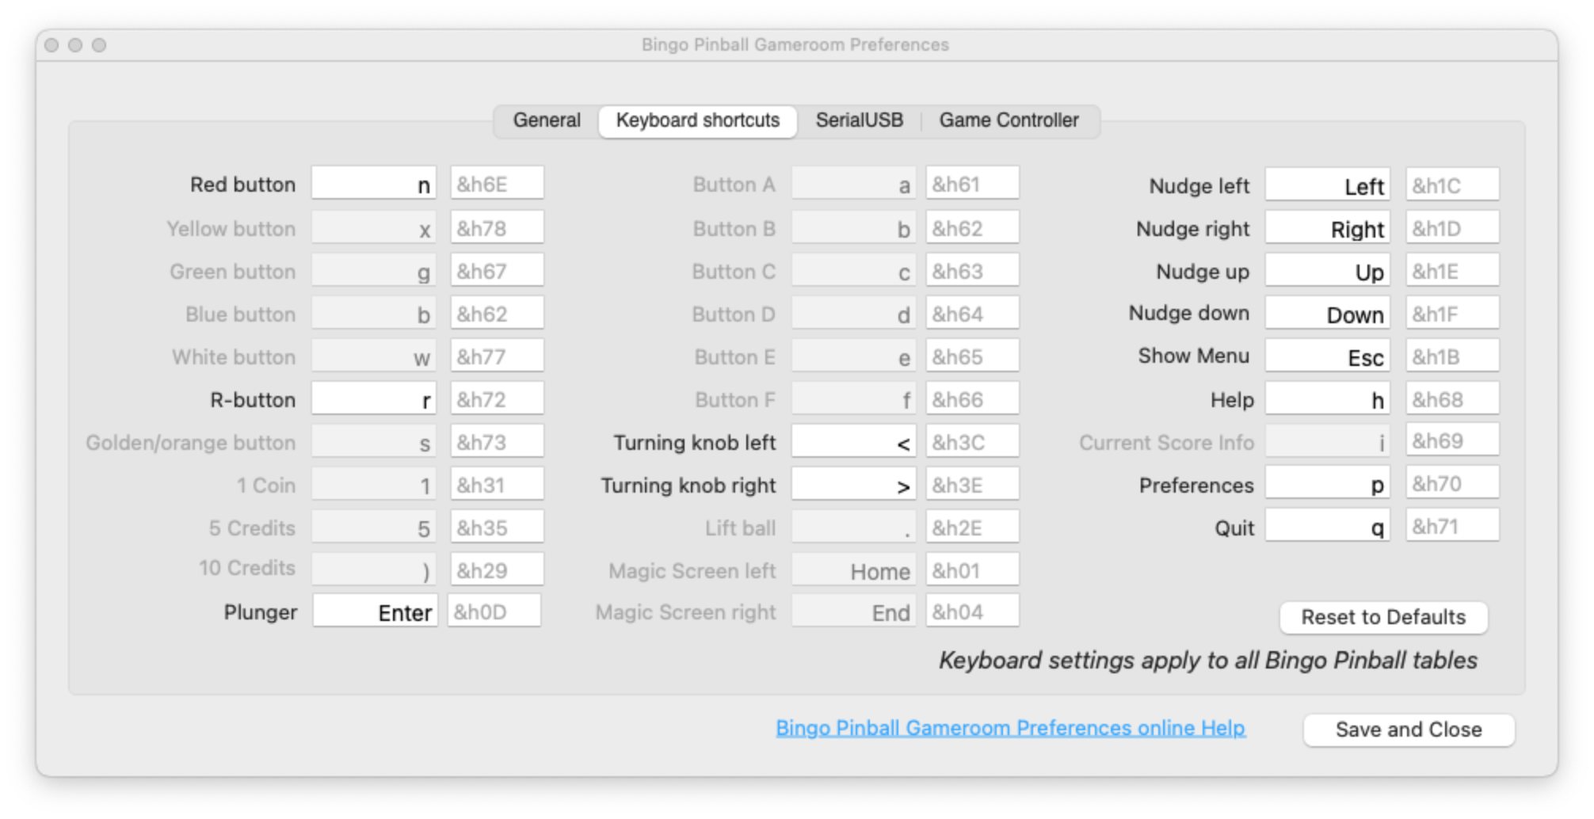Click the Button D key field
1594x819 pixels.
(853, 313)
